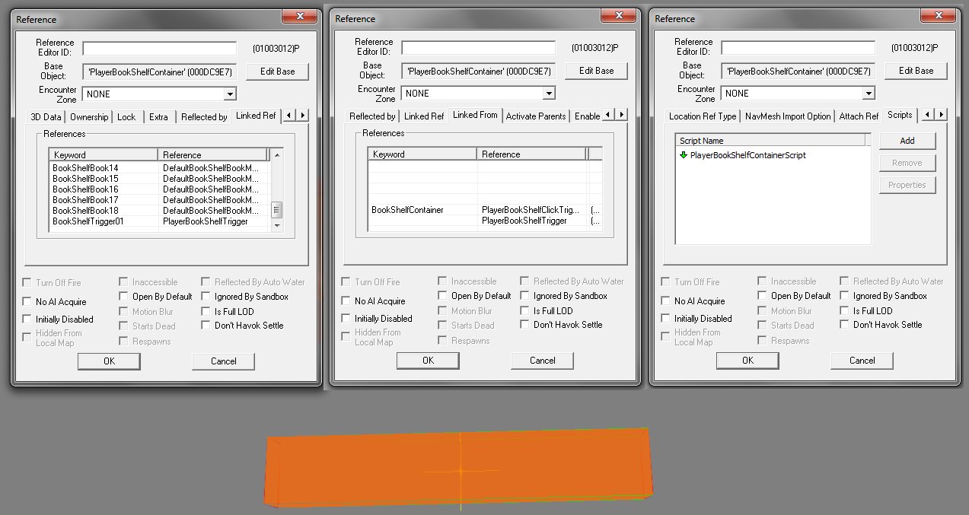
Task: Focus Reference Editor ID field in right dialog
Action: [798, 48]
